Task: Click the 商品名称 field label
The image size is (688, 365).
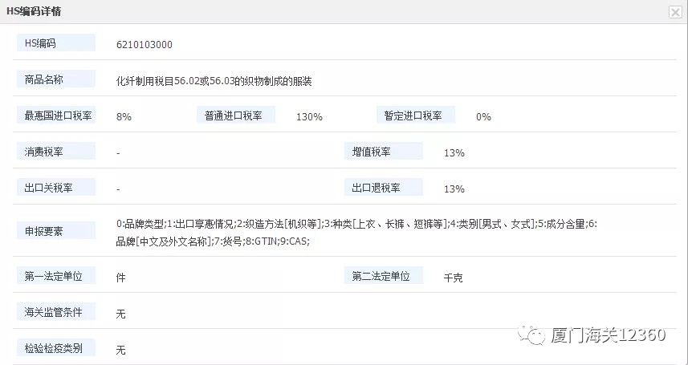Action: pos(55,79)
